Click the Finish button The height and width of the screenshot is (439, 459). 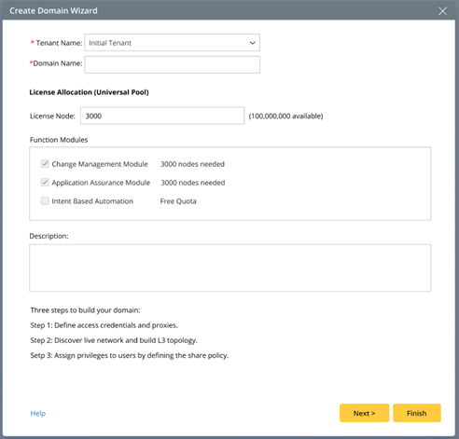417,413
